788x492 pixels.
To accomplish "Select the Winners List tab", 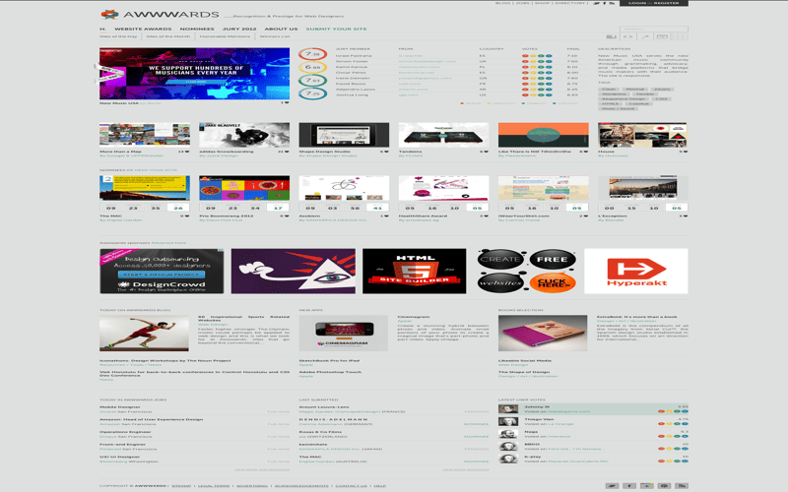I will (x=275, y=36).
